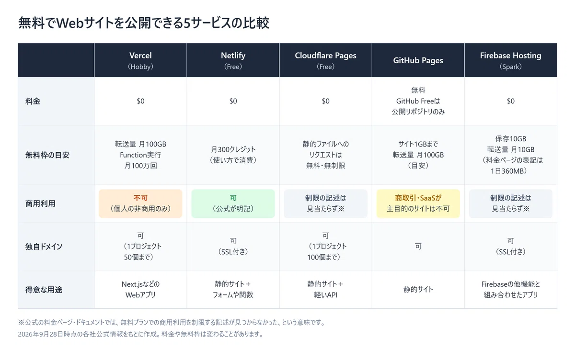
Task: Click the 月300クレジット cell
Action: pyautogui.click(x=233, y=155)
